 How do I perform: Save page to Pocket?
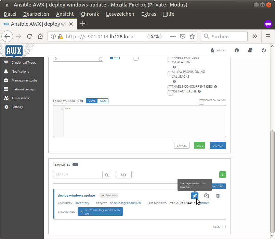[x=183, y=36]
